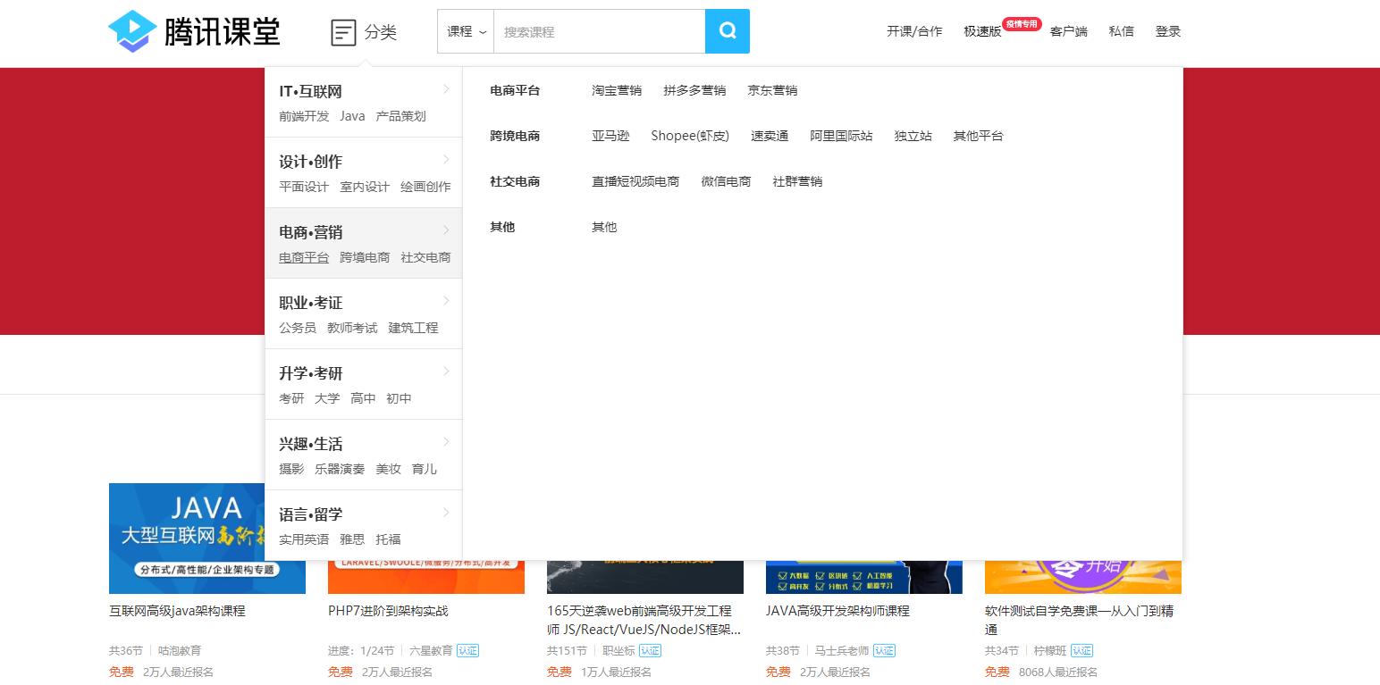Select the 兴趣·生活 category menu item

[311, 443]
